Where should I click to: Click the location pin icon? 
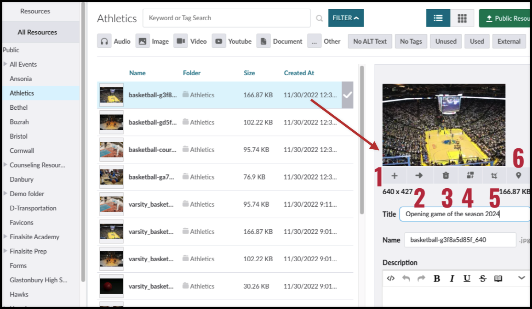[x=518, y=175]
